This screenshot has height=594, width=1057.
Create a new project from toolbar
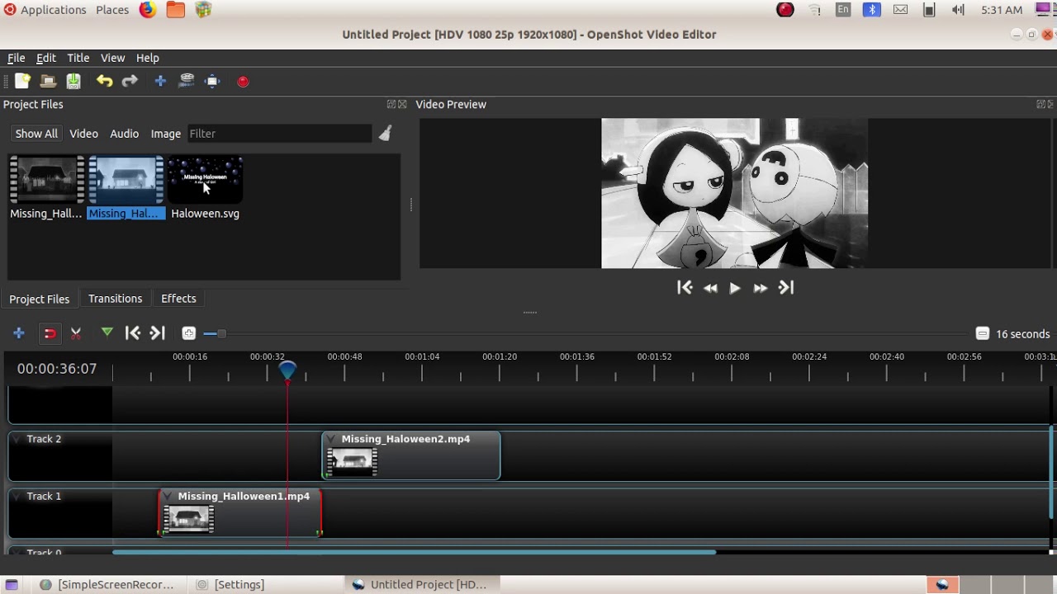pos(22,81)
